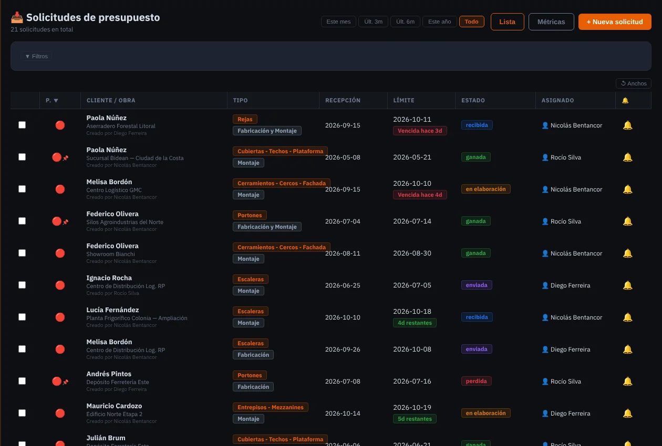Image resolution: width=662 pixels, height=446 pixels.
Task: Click red priority dot for Showroom Bianchi row
Action: tap(60, 253)
